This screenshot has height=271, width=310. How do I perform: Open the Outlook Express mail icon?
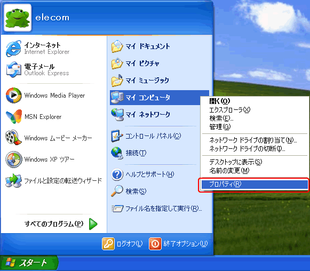[13, 69]
